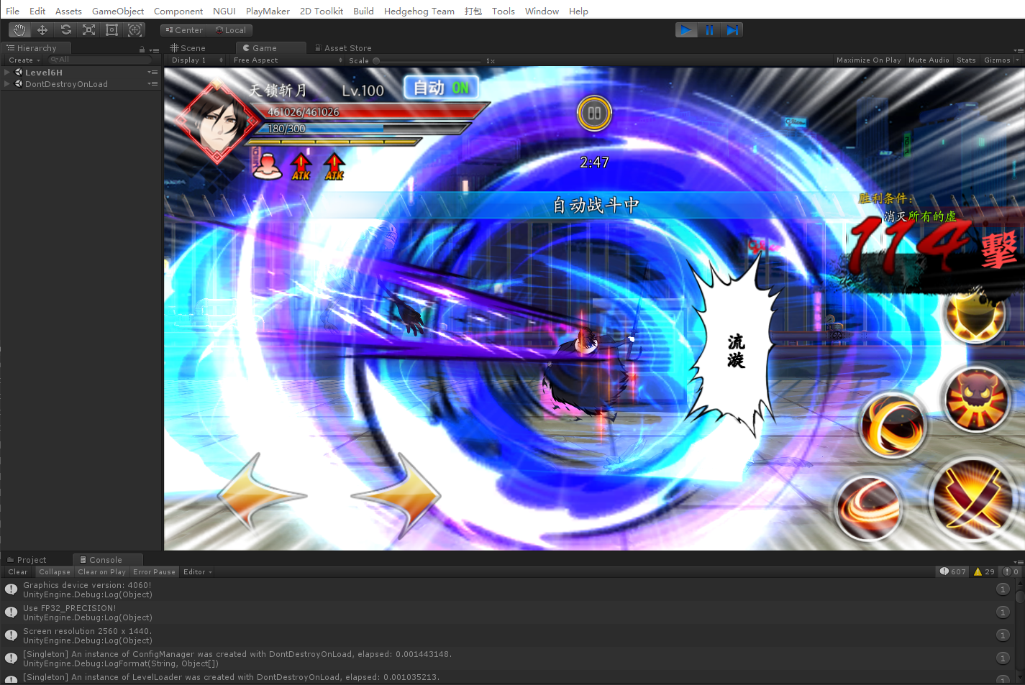Open the PlayMaker menu
Viewport: 1025px width, 685px height.
268,12
